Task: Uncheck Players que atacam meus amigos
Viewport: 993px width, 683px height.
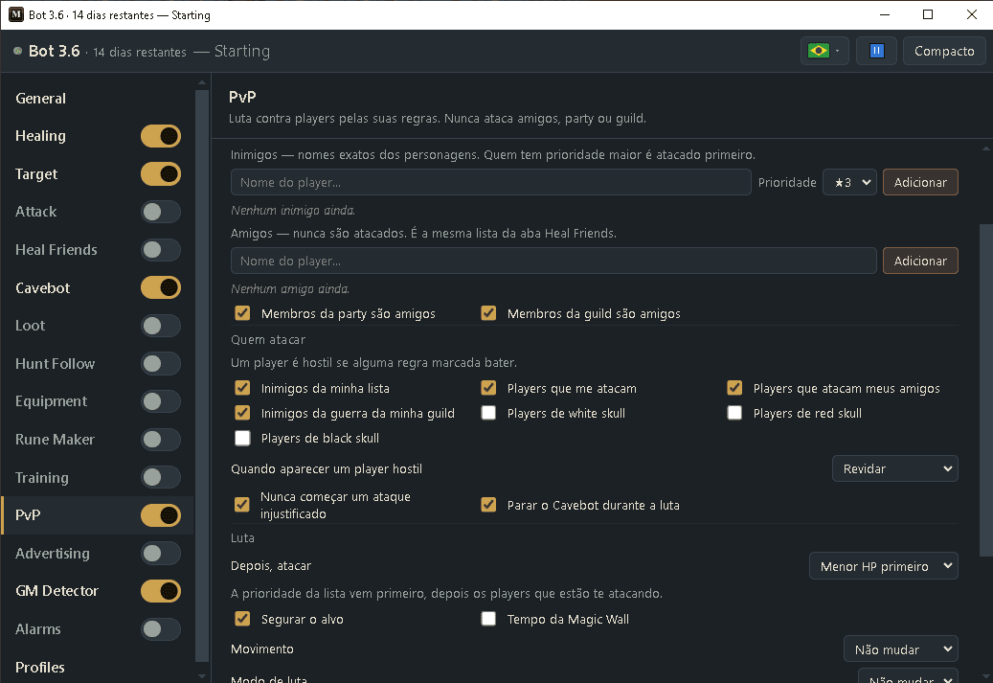Action: pyautogui.click(x=734, y=388)
